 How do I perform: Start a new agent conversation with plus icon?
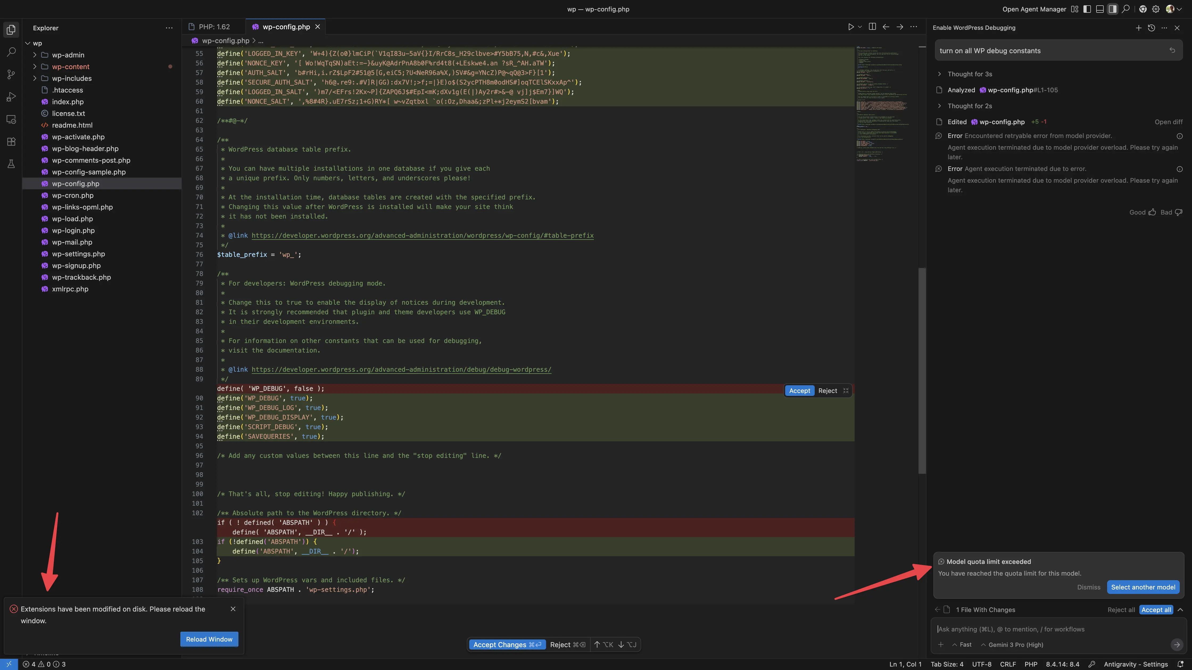tap(1138, 28)
